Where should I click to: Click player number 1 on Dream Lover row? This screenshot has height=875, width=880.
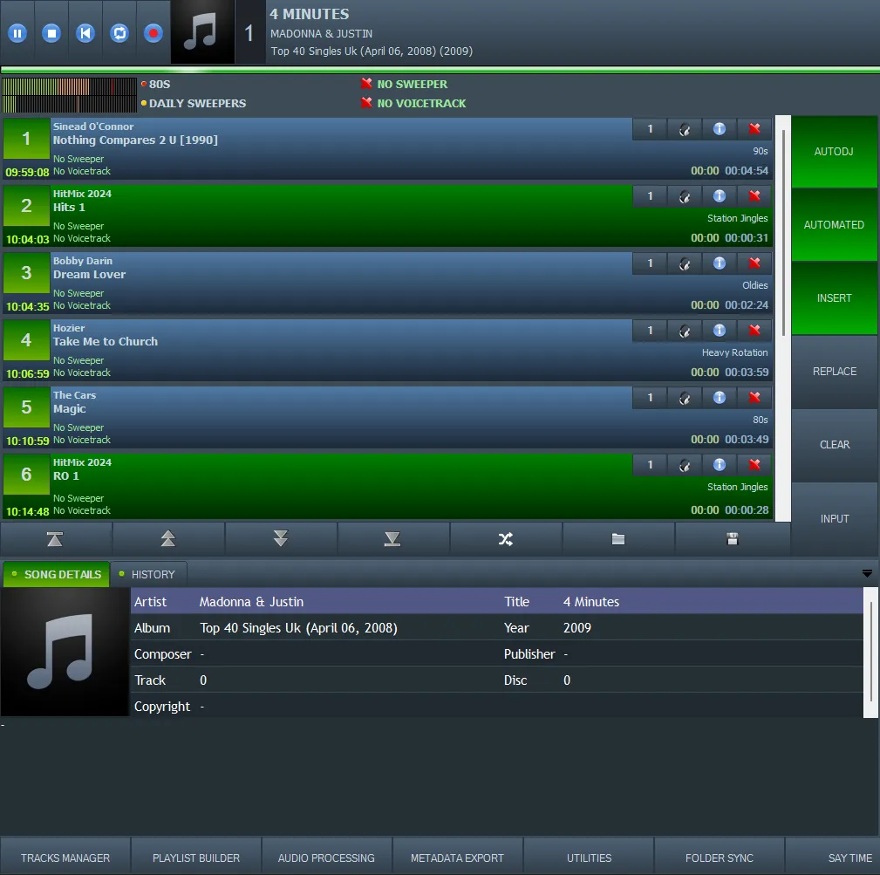[x=650, y=263]
